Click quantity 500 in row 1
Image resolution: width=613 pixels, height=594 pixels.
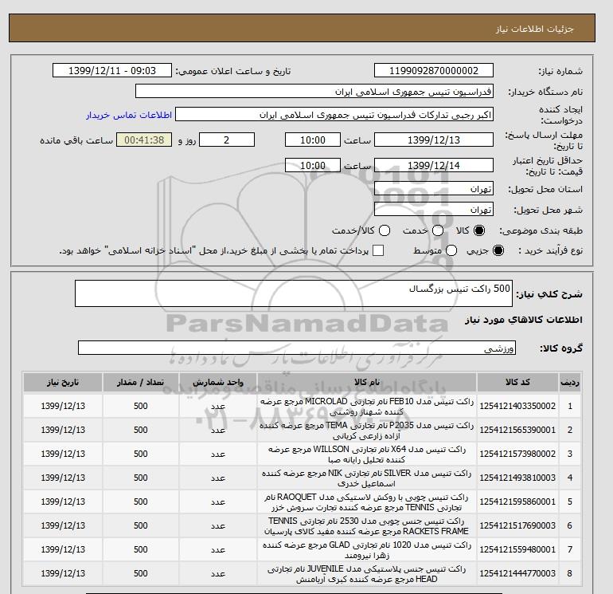point(141,406)
